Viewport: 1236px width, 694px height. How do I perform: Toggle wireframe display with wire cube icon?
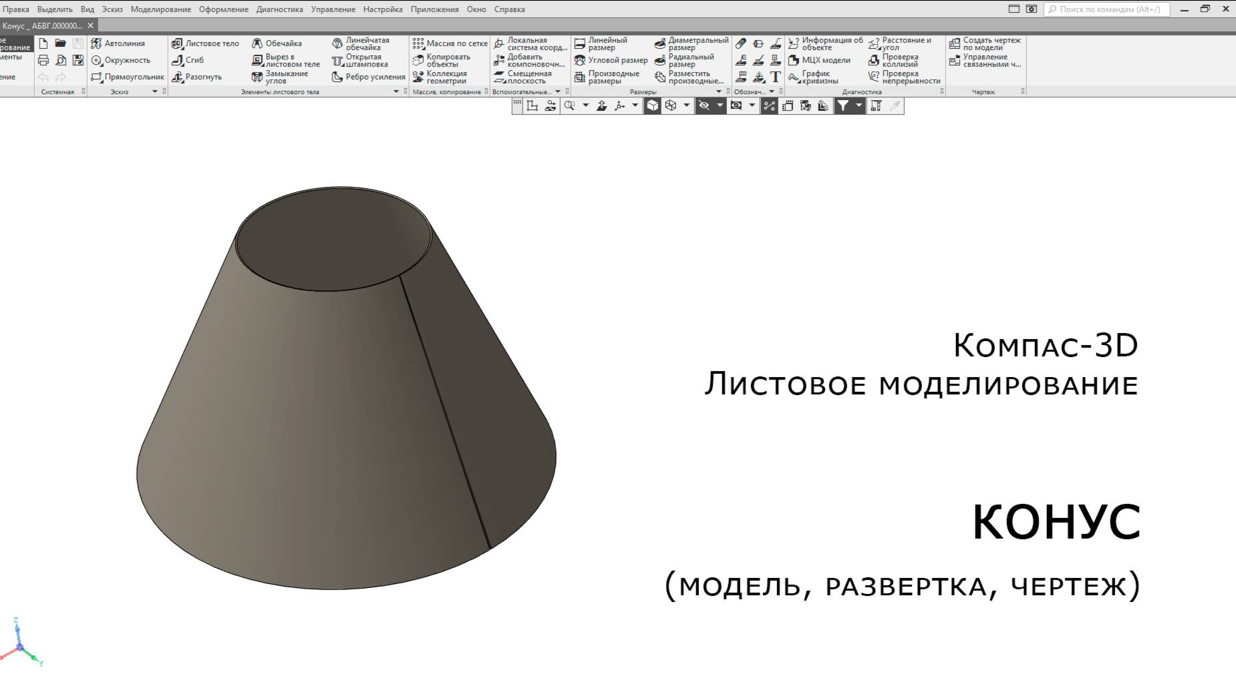pyautogui.click(x=671, y=105)
